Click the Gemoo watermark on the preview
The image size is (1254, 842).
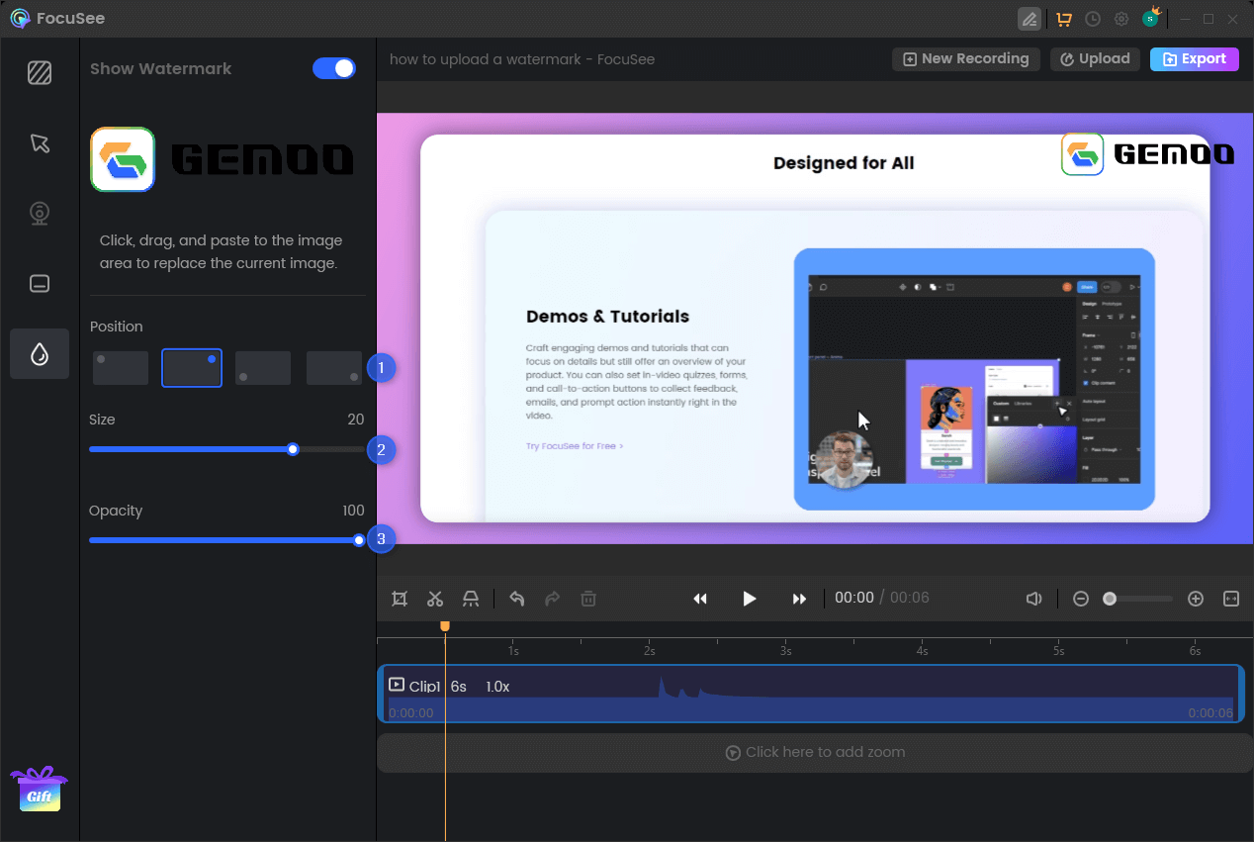[1147, 154]
